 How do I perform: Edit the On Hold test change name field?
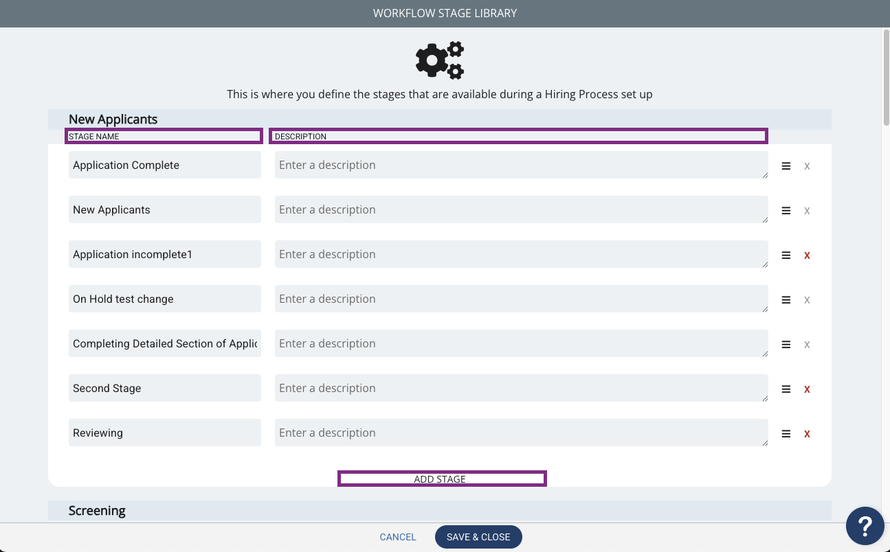point(165,299)
